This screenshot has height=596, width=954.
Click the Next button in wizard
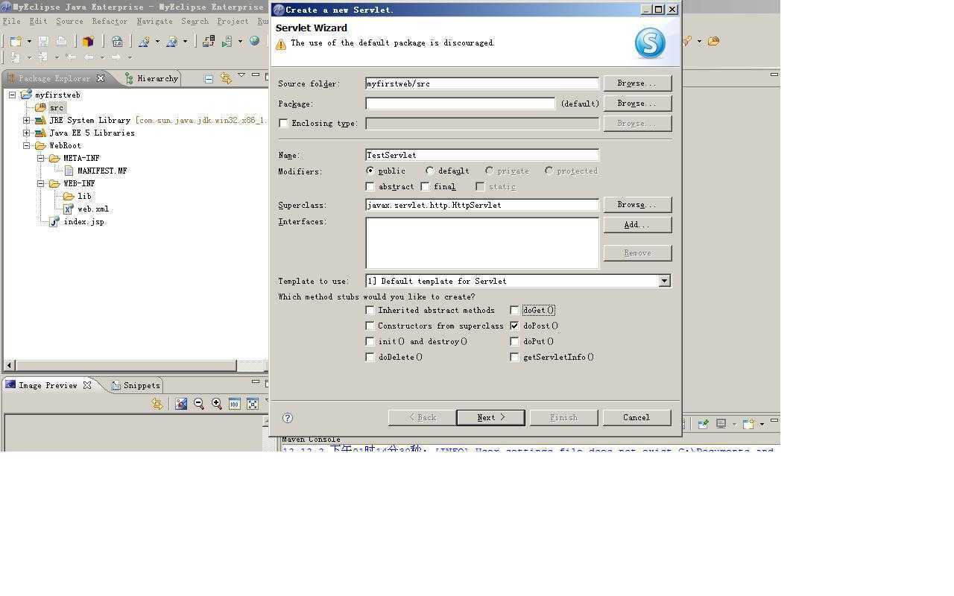point(490,417)
